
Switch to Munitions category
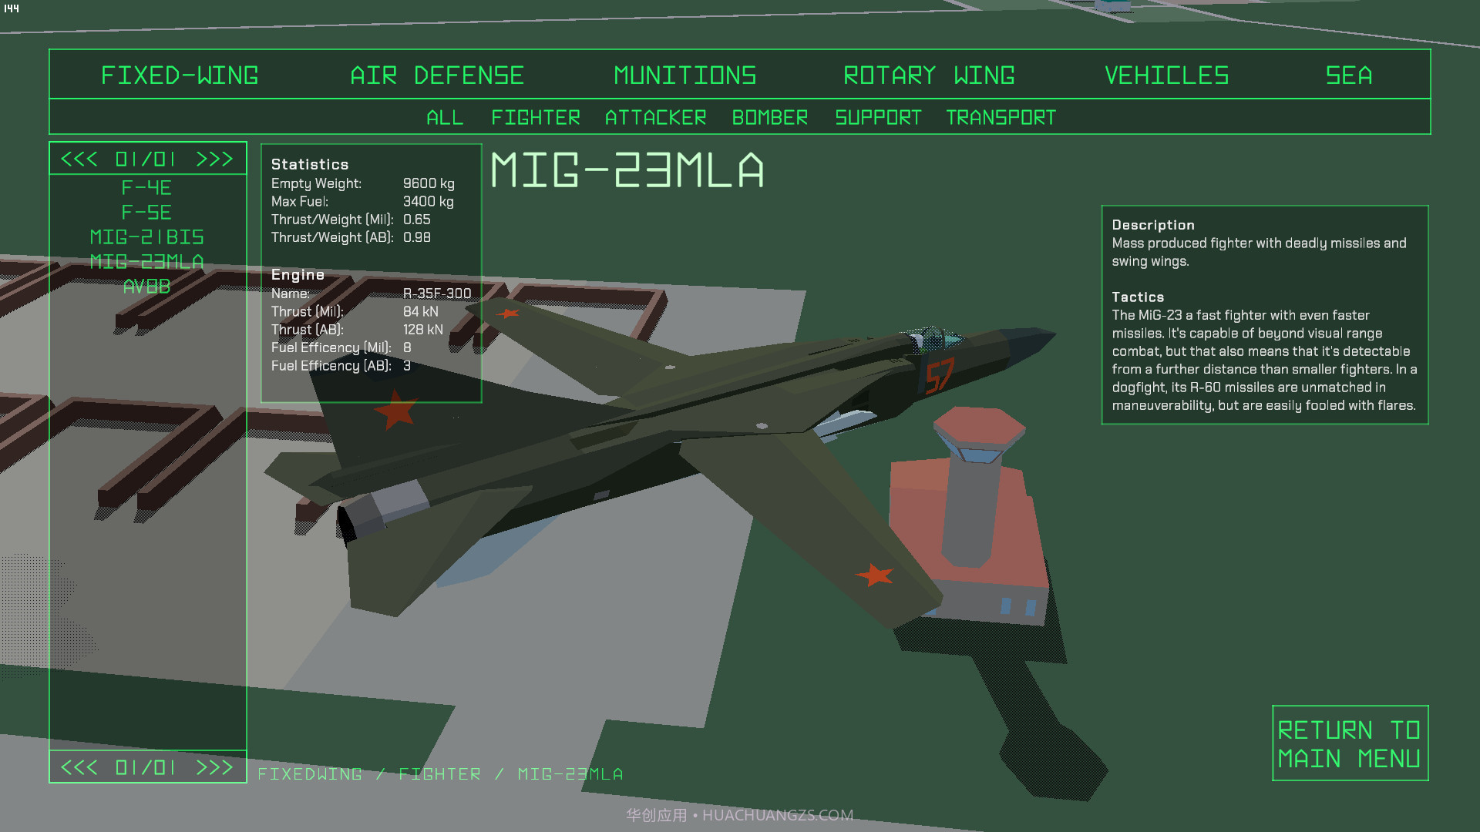(x=684, y=75)
